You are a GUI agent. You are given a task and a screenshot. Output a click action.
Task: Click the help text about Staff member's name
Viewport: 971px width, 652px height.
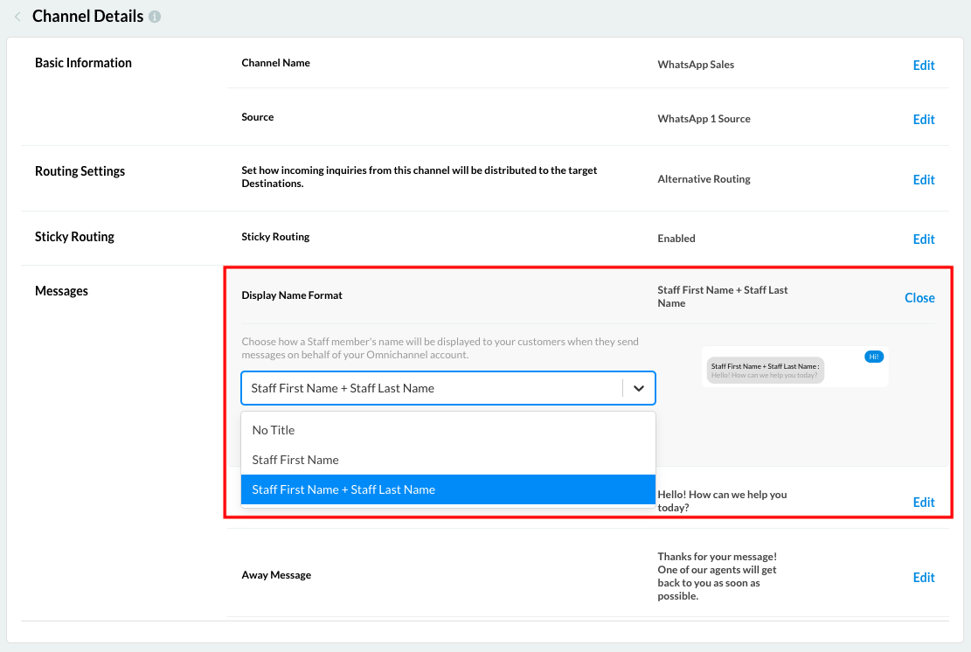pyautogui.click(x=440, y=348)
